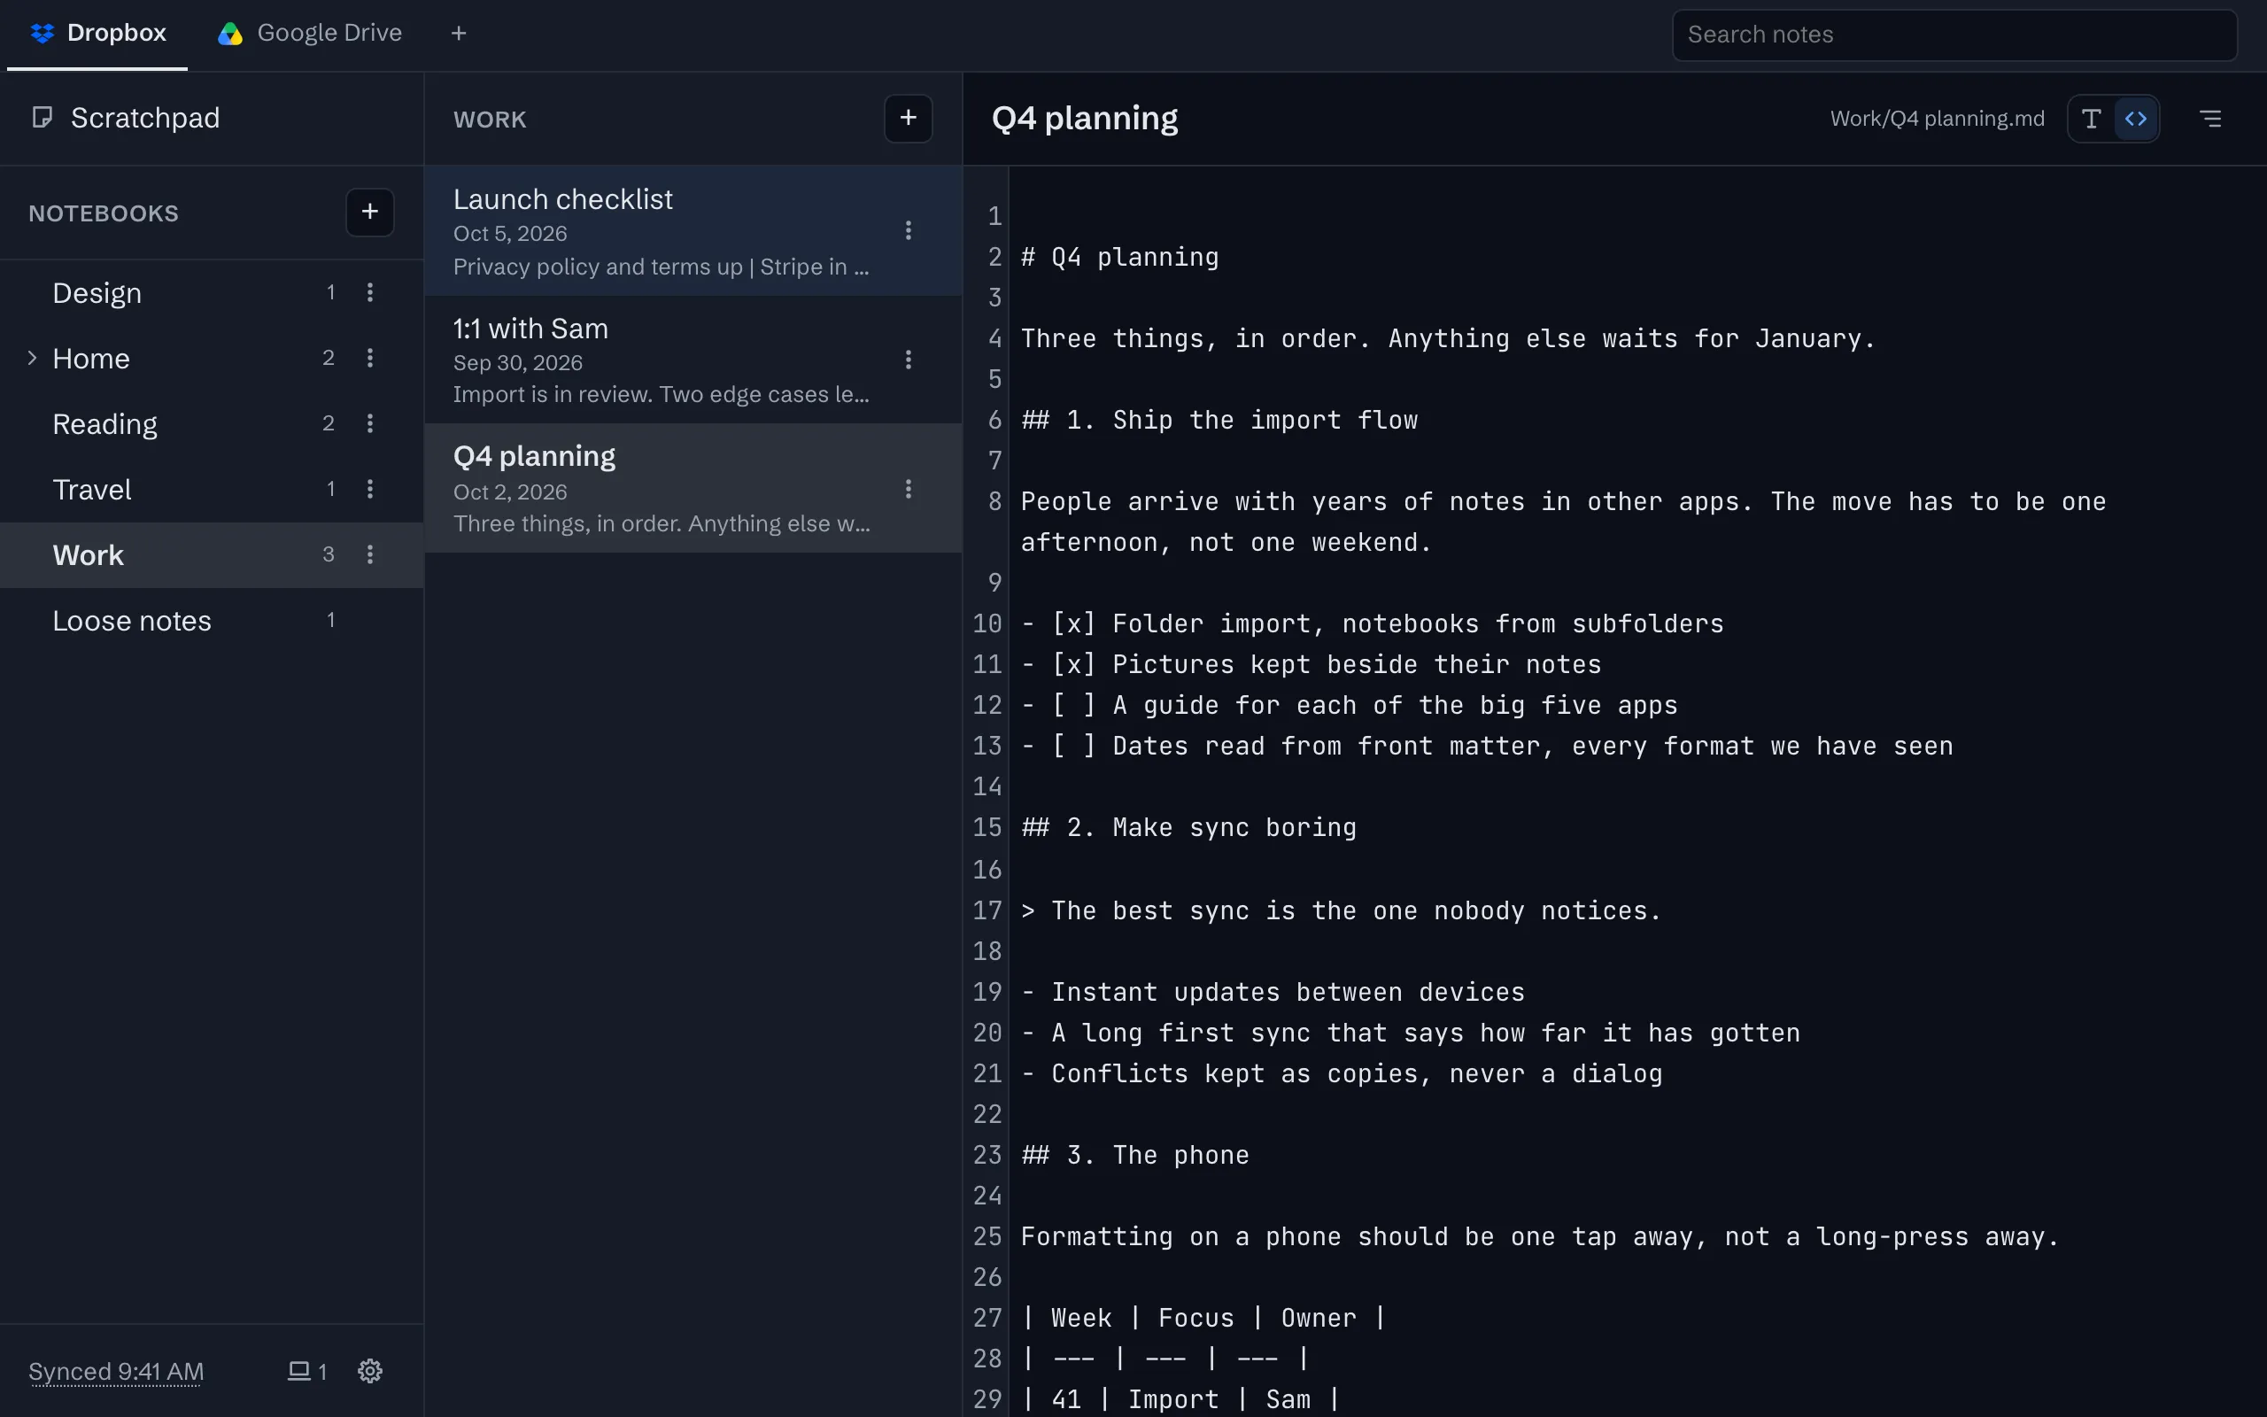Image resolution: width=2267 pixels, height=1417 pixels.
Task: Switch to markdown source mode
Action: tap(2136, 118)
